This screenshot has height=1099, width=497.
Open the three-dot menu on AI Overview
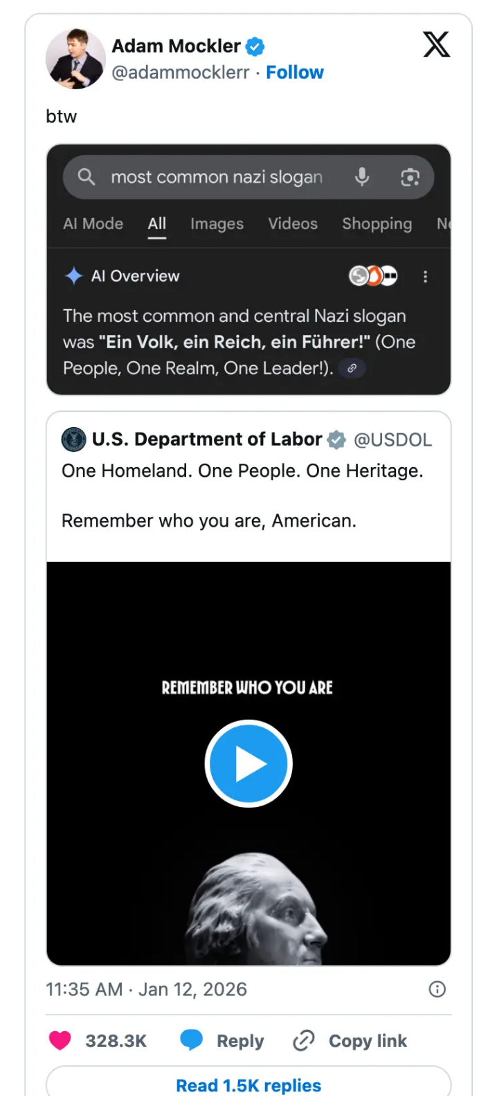click(x=425, y=276)
